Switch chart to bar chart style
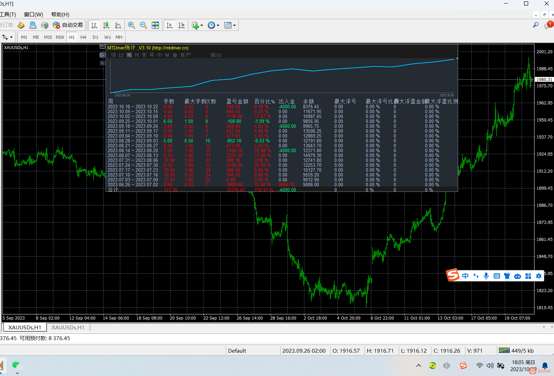554x376 pixels. click(94, 25)
